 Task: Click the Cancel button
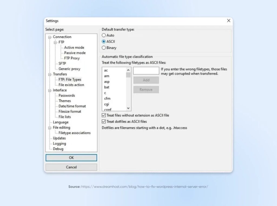[x=71, y=167]
